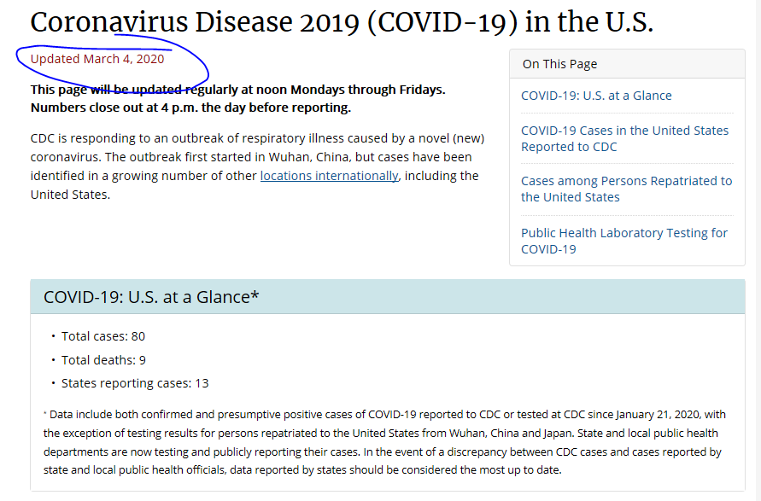Click the bold "This page will be updated regularly" line
The image size is (761, 501).
(x=237, y=90)
